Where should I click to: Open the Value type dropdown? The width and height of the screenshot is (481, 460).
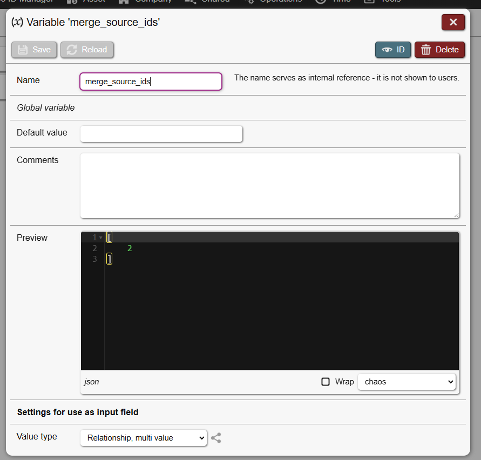[x=143, y=438]
